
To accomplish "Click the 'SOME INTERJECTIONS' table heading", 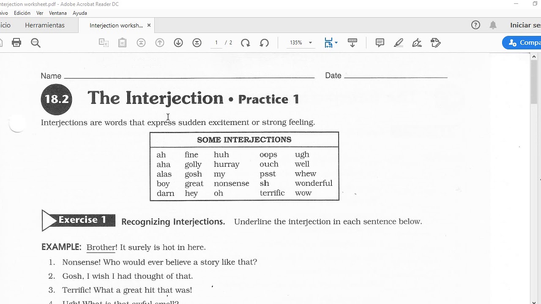I will pos(244,140).
